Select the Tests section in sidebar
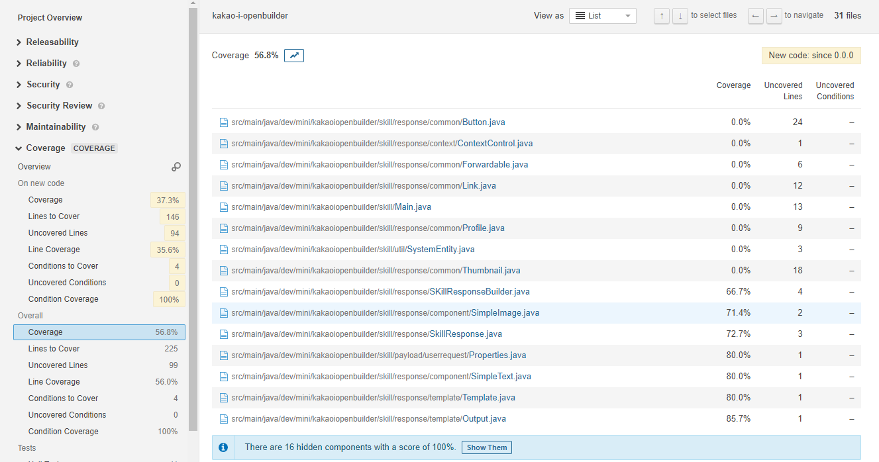The width and height of the screenshot is (879, 462). 26,448
